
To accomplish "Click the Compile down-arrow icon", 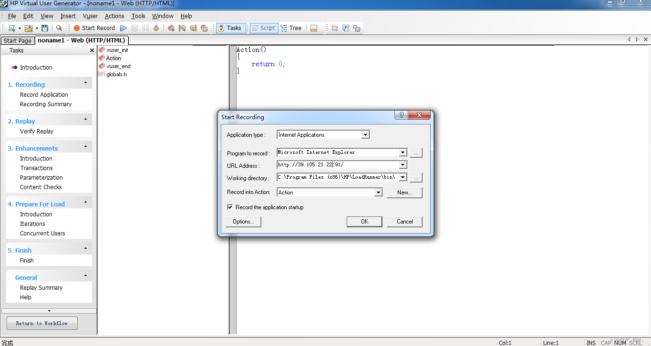I will (x=156, y=28).
